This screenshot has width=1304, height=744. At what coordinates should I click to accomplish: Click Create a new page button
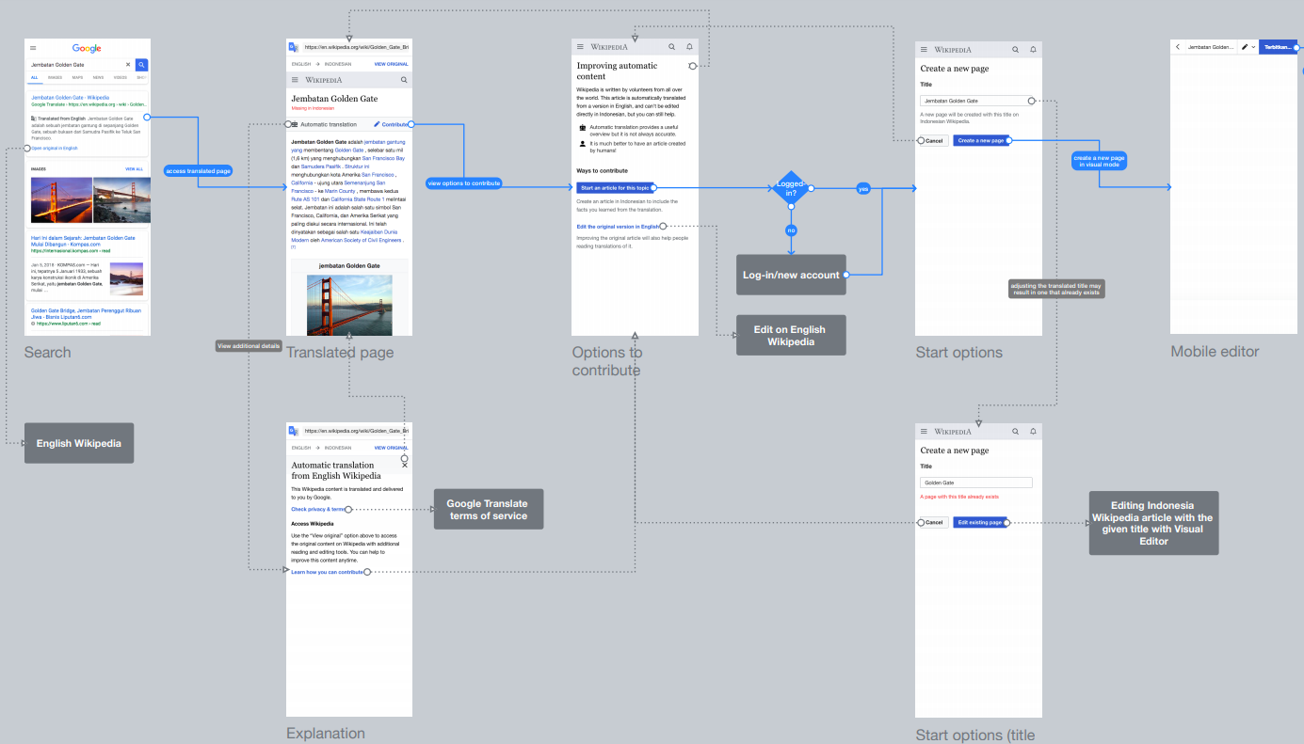[980, 140]
